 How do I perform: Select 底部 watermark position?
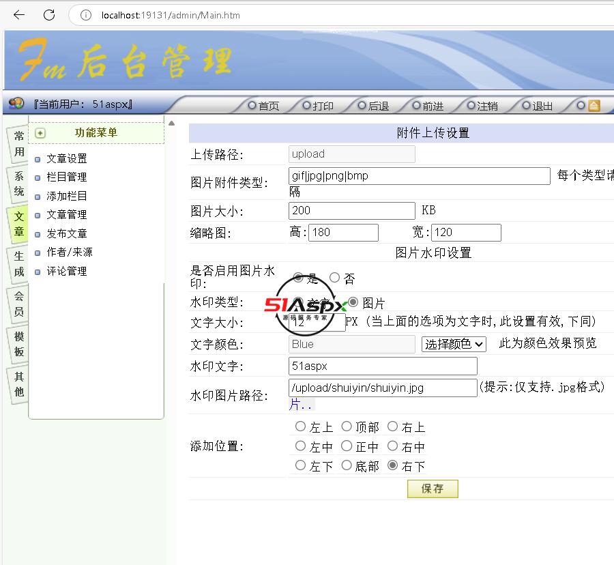pyautogui.click(x=347, y=465)
